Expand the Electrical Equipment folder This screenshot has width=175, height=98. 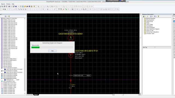(150, 19)
